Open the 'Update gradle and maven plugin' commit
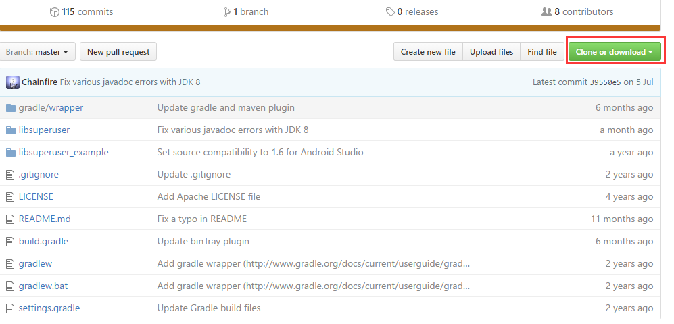The width and height of the screenshot is (674, 324). pos(226,107)
